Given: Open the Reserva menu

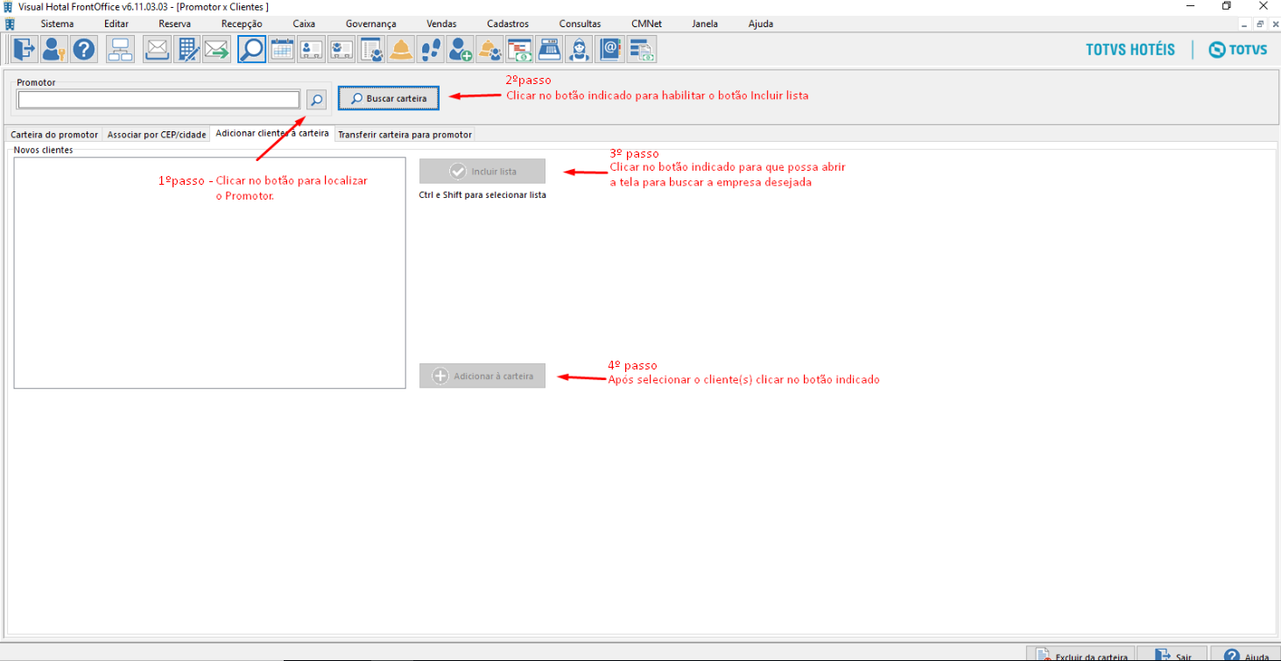Looking at the screenshot, I should pos(174,24).
